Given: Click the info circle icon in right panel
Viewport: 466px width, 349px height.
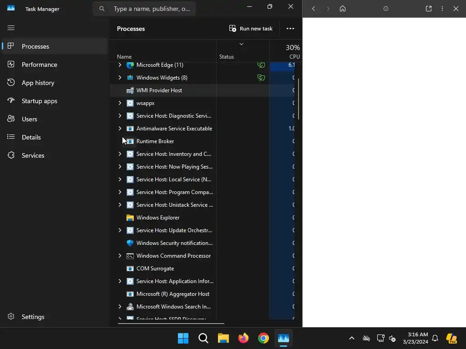Looking at the screenshot, I should pos(386,9).
